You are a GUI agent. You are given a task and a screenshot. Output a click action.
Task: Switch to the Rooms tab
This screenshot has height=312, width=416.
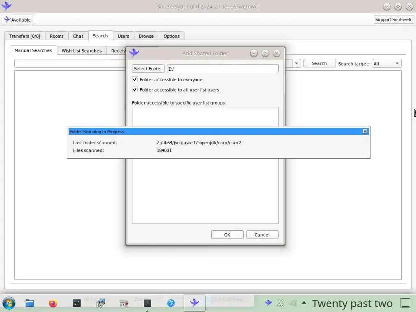pos(57,36)
